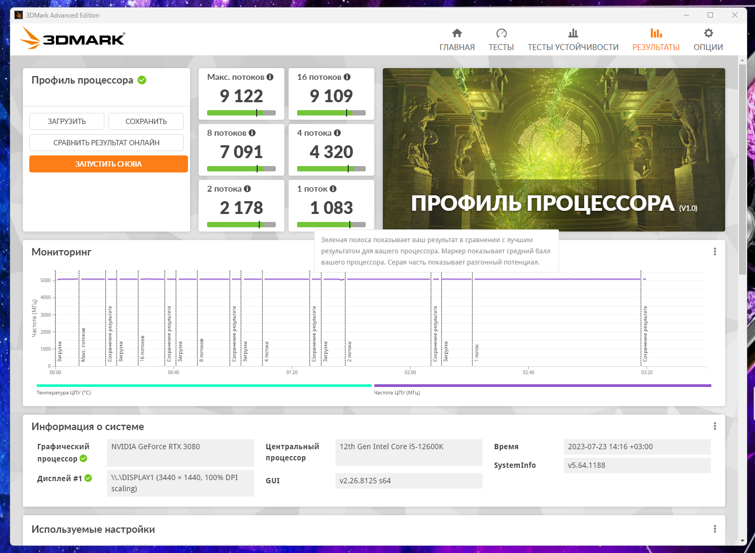Click the 8 потоков score bar
Screen dimensions: 755x553
click(241, 169)
